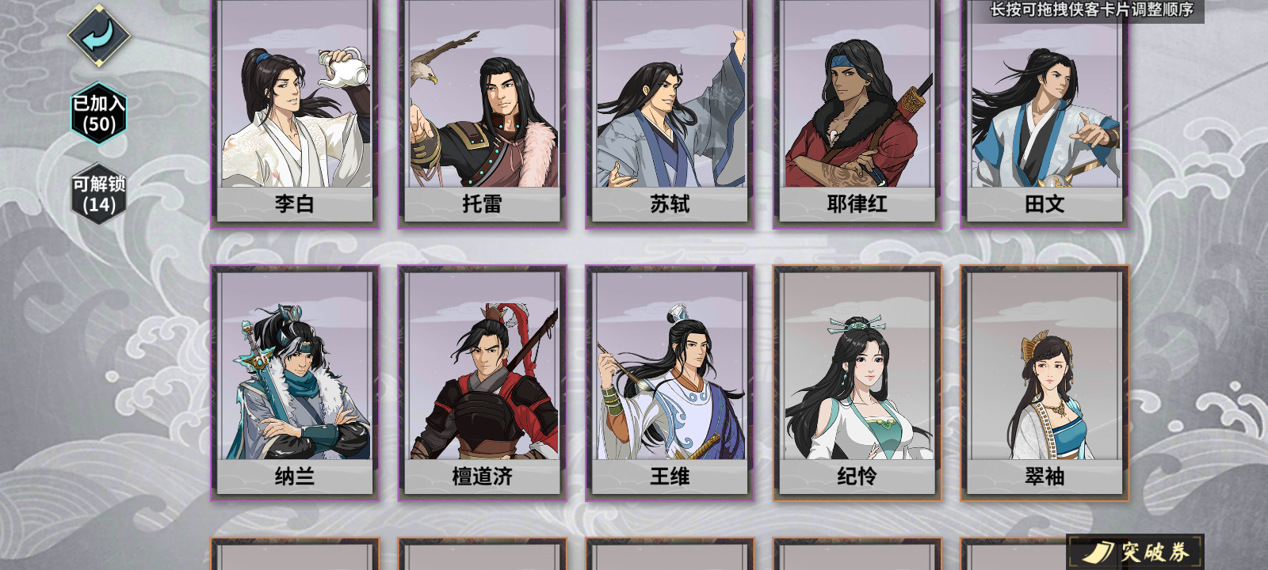
Task: Click the 翠袖 name label
Action: [x=1045, y=477]
